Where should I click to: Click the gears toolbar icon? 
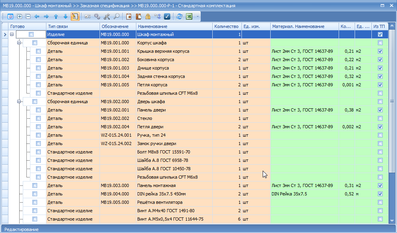pyautogui.click(x=97, y=16)
